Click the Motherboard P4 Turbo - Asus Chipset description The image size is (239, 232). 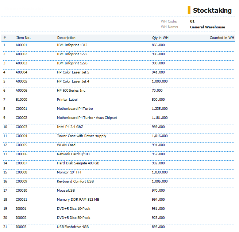point(87,118)
